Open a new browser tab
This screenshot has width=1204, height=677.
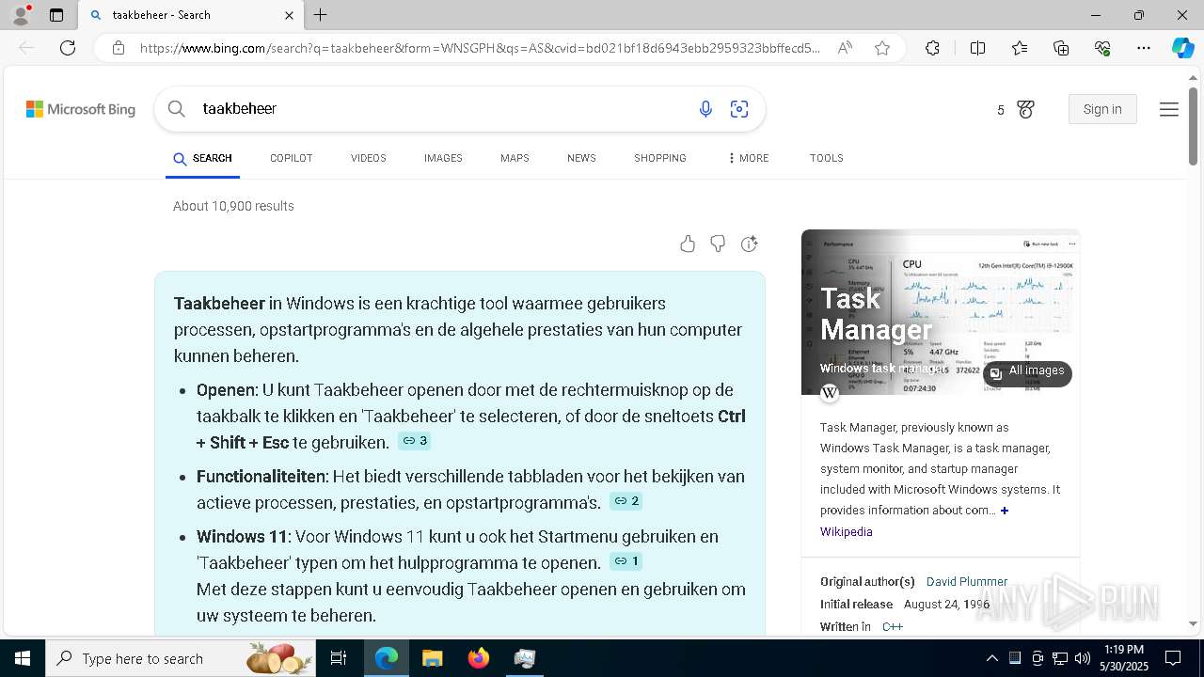[321, 15]
